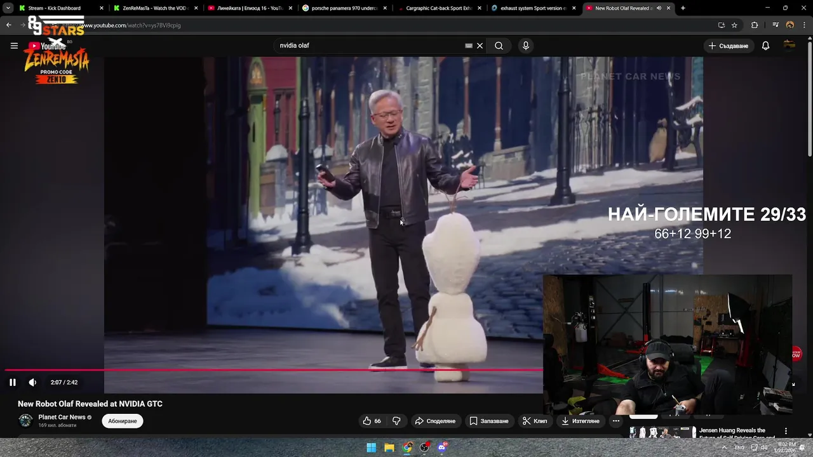Open the on-screen keyboard icon in search box
813x457 pixels.
coord(469,46)
